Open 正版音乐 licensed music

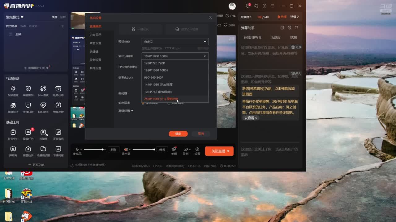click(x=58, y=134)
